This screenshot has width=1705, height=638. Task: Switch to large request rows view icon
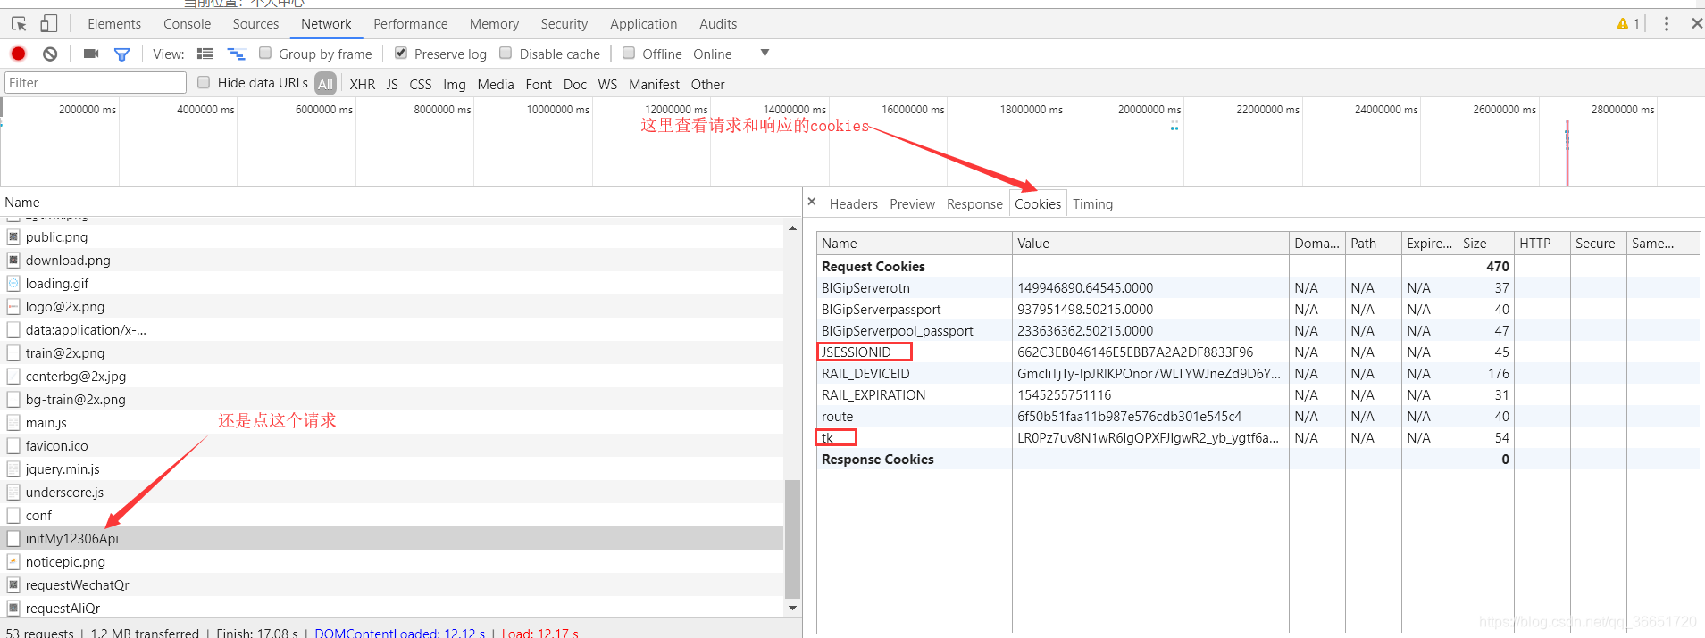pyautogui.click(x=205, y=54)
